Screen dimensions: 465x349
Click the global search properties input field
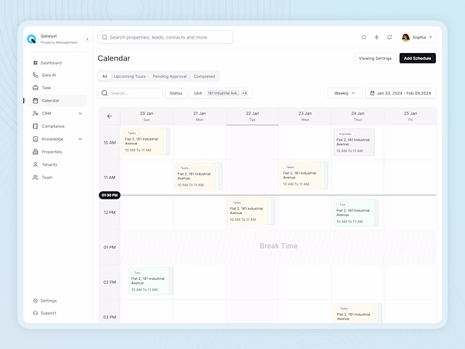165,37
